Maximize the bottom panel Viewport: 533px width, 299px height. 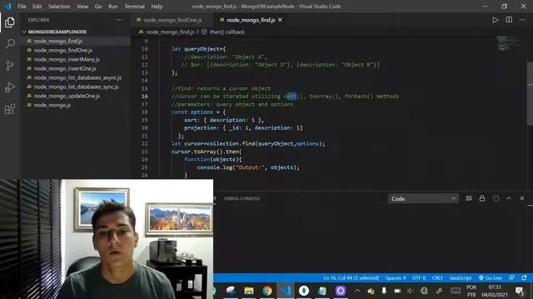point(509,199)
